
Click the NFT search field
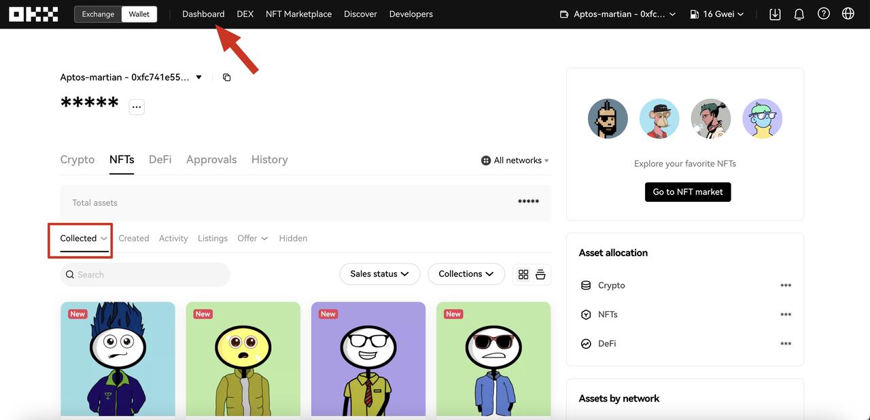145,275
